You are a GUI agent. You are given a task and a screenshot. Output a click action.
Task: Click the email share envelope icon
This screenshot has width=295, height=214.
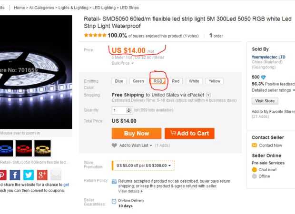click(56, 175)
